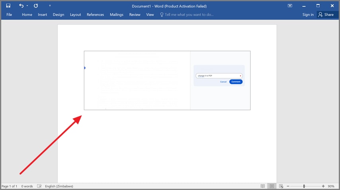Switch to the Home tab
The image size is (340, 190).
27,15
